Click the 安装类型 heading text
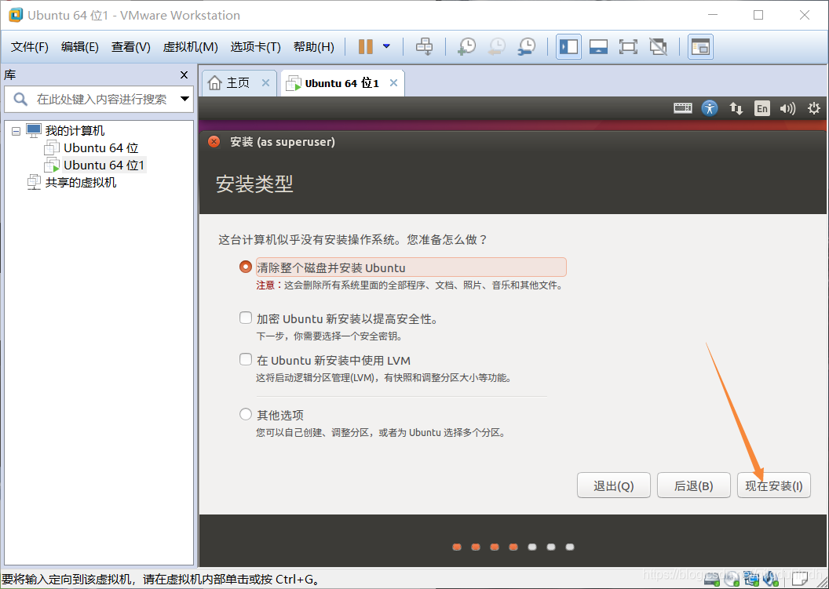 (x=254, y=184)
